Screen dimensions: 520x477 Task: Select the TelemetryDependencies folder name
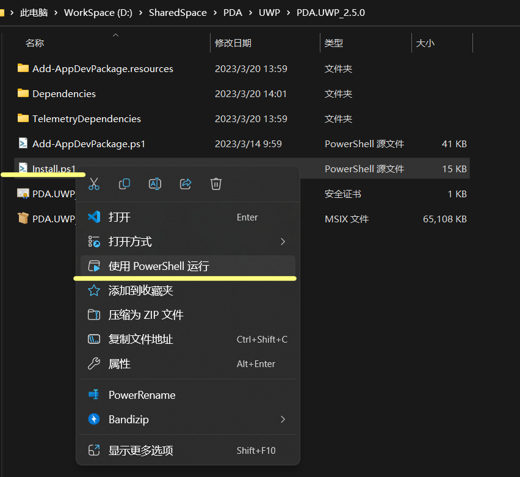point(87,119)
